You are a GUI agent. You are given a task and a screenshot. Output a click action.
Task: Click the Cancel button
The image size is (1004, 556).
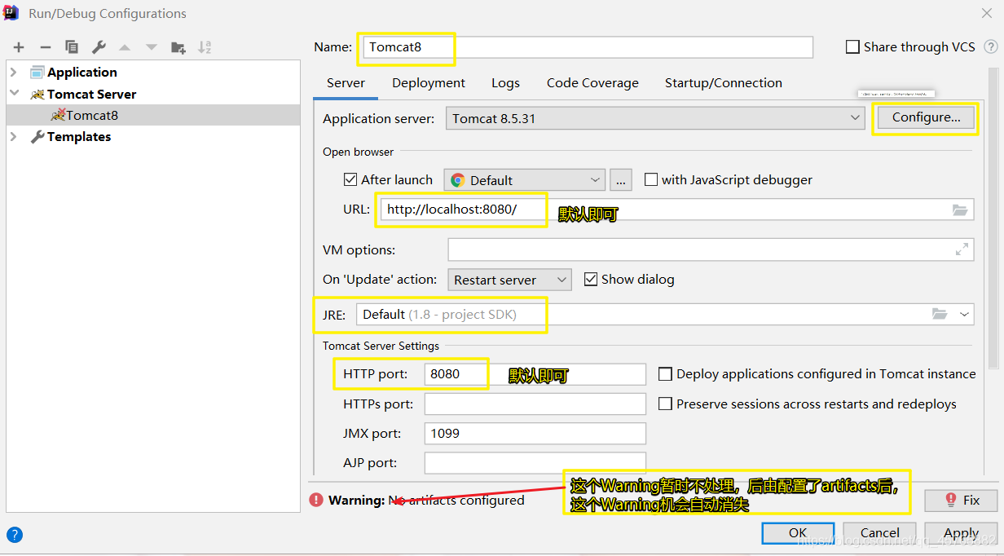[x=880, y=532]
